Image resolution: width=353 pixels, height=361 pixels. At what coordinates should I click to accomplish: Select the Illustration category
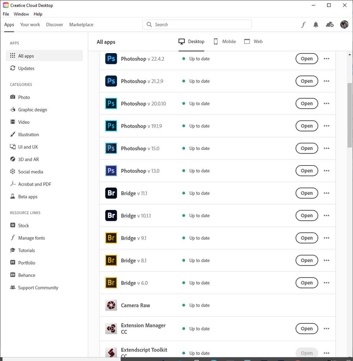pyautogui.click(x=25, y=134)
